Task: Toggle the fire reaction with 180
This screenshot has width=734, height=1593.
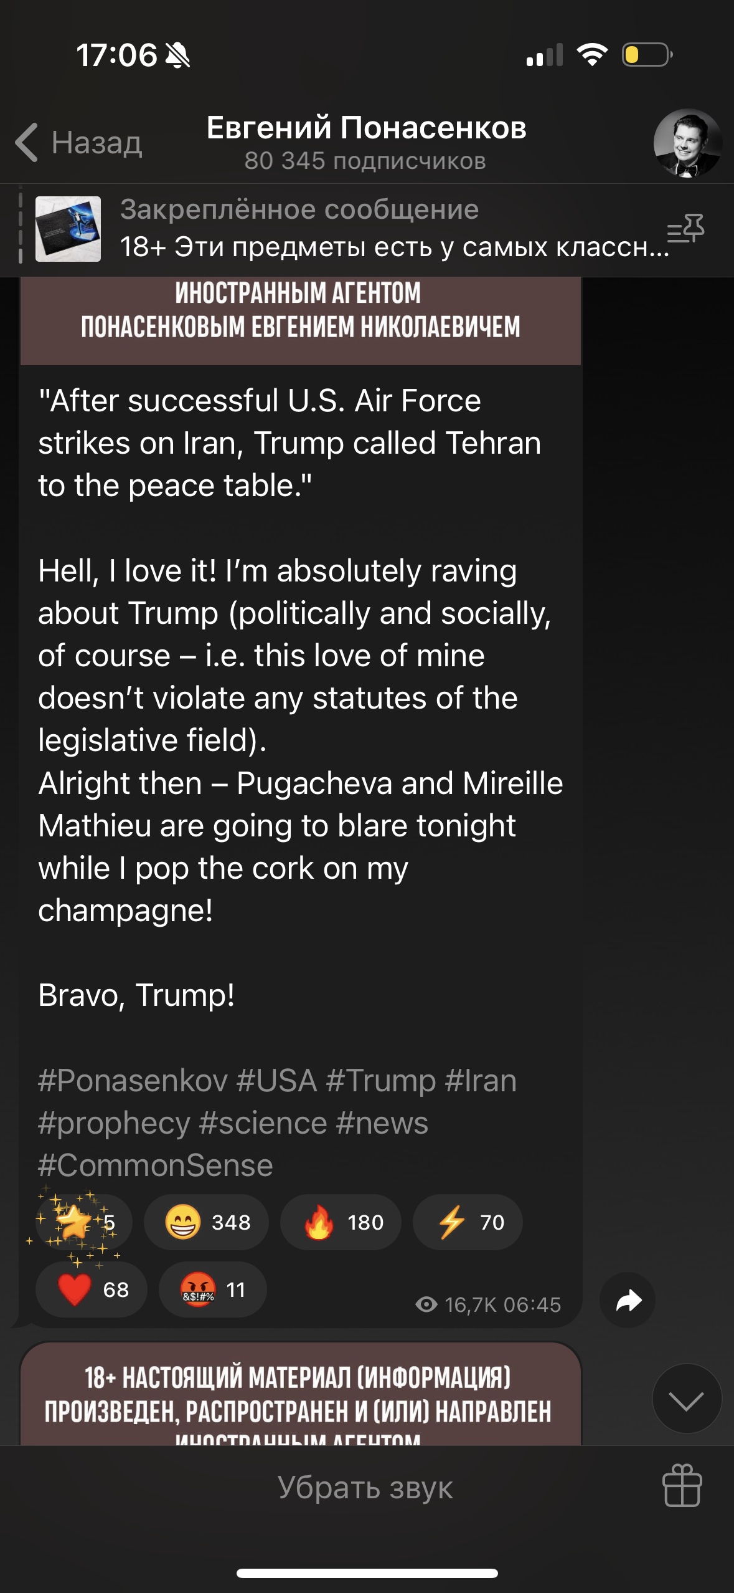Action: pos(341,1222)
